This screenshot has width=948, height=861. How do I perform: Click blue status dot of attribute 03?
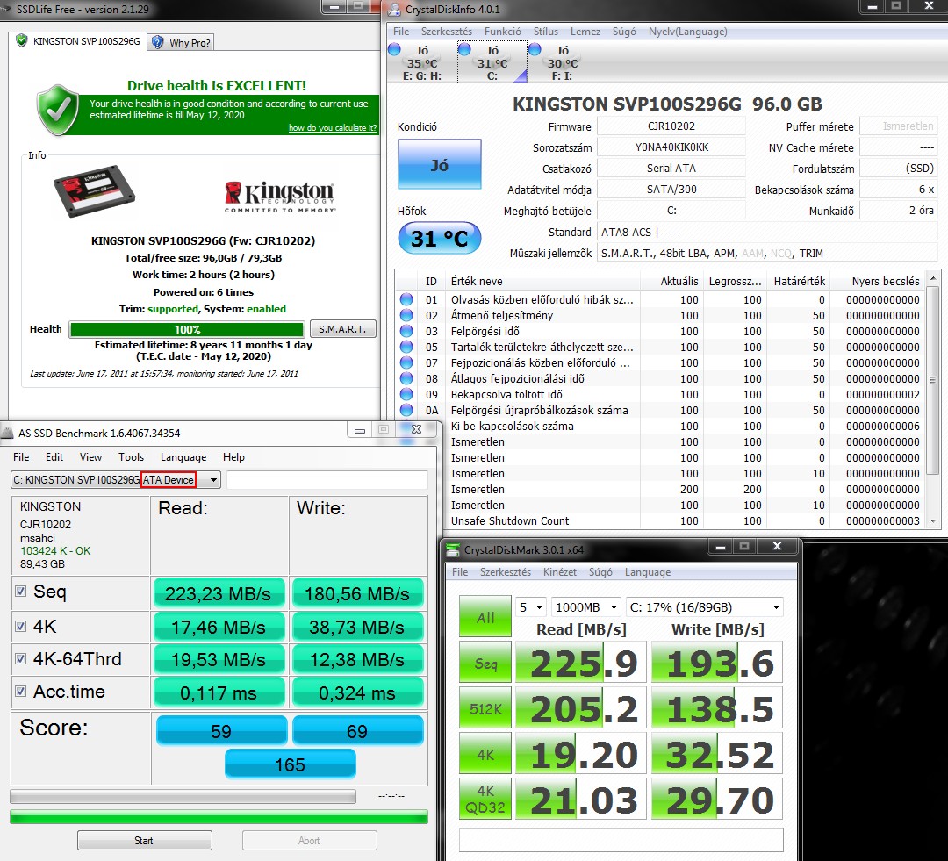point(406,331)
